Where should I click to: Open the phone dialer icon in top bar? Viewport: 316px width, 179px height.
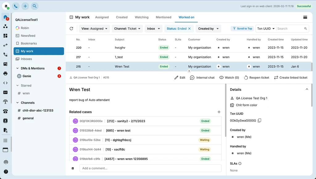[x=16, y=6]
